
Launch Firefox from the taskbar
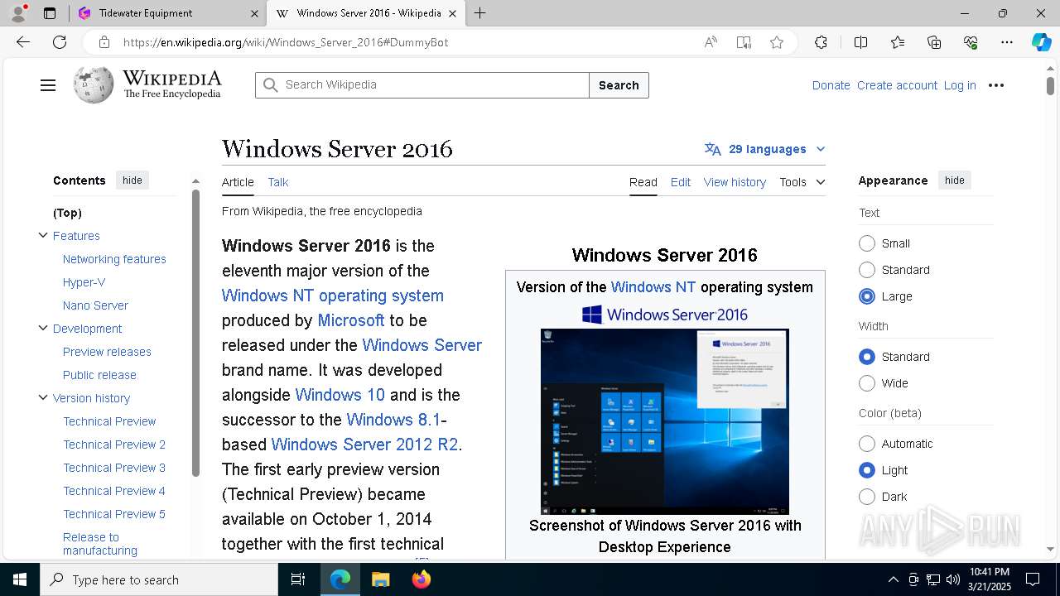422,579
